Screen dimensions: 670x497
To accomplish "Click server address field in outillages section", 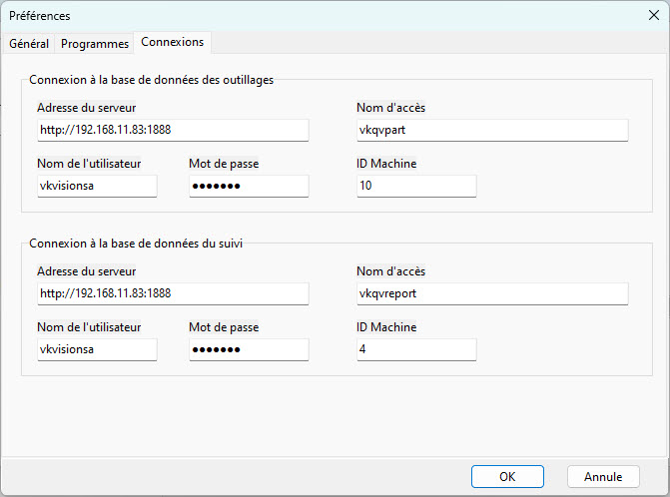I will click(x=172, y=130).
